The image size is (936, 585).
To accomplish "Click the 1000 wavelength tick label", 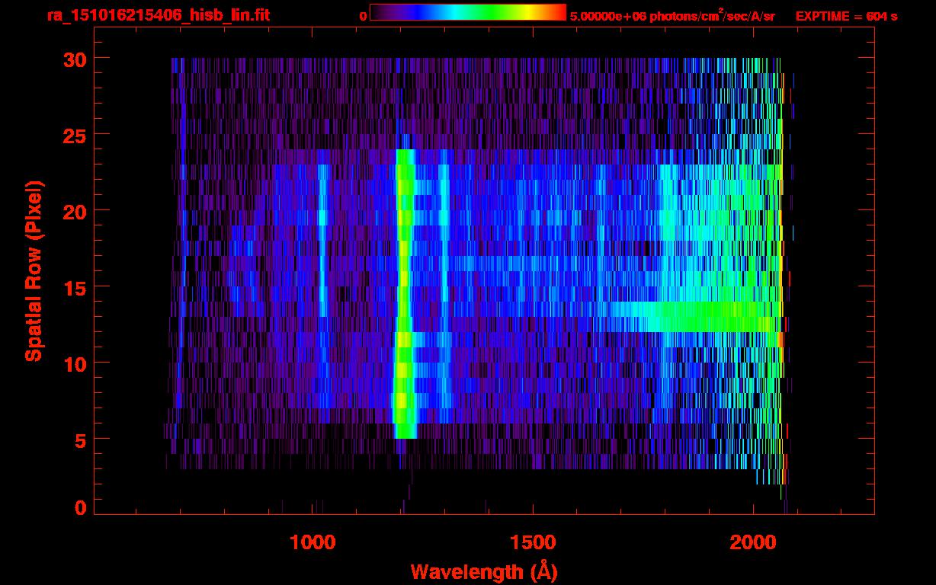I will point(313,542).
